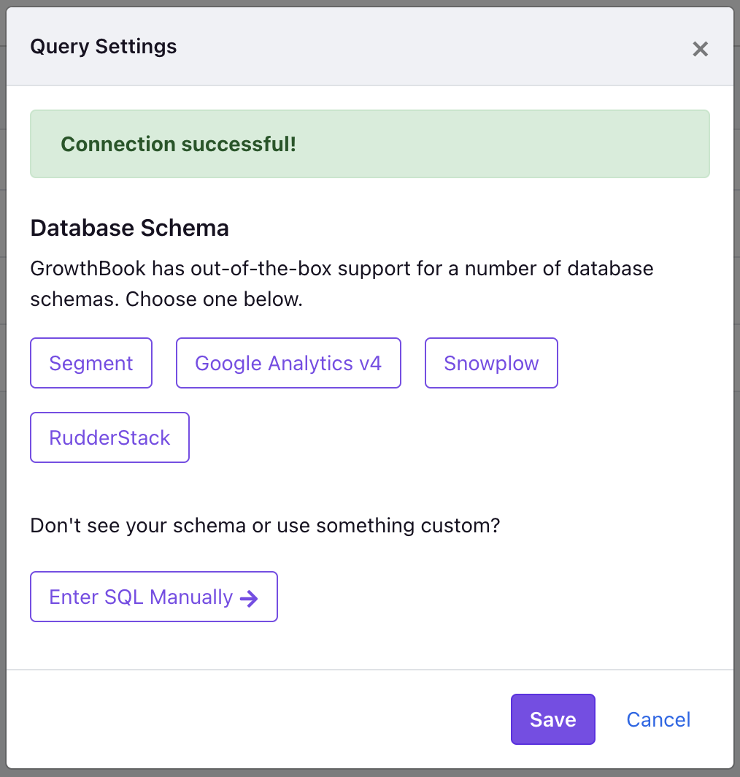Viewport: 740px width, 777px height.
Task: Cancel the query settings changes
Action: [x=658, y=719]
